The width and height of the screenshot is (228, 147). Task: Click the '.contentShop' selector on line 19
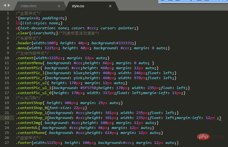coord(29,103)
